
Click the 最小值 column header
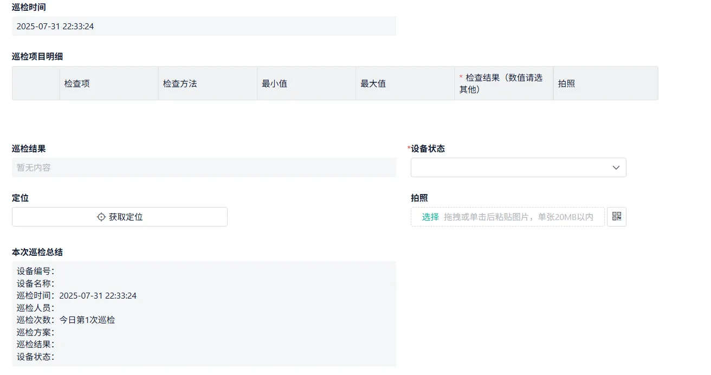[275, 83]
